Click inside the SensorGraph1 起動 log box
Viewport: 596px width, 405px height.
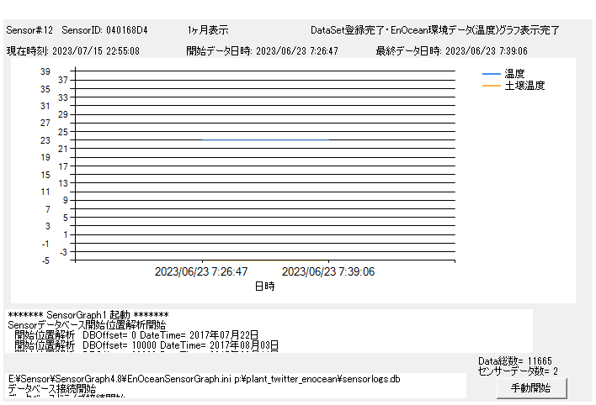[269, 332]
